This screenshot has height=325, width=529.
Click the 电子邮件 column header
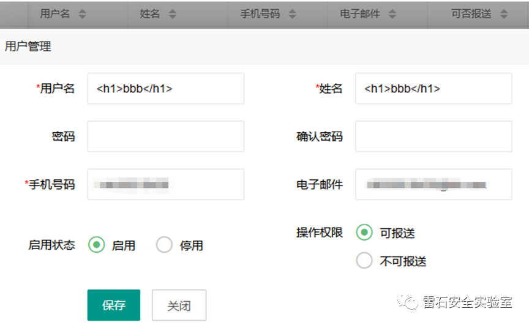(360, 13)
